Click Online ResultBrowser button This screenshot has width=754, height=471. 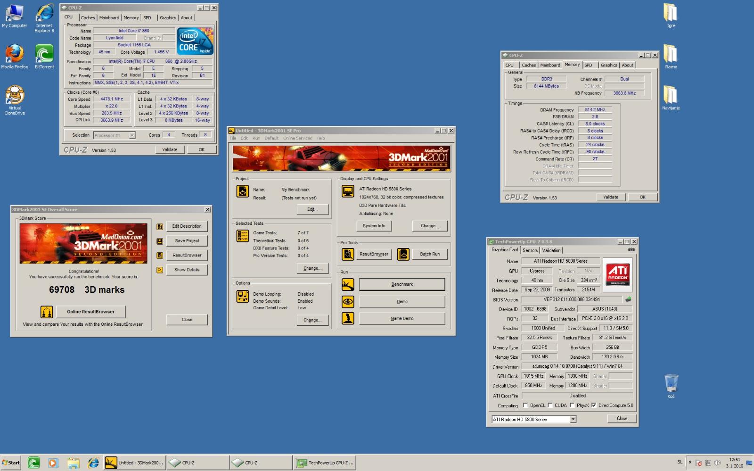90,312
